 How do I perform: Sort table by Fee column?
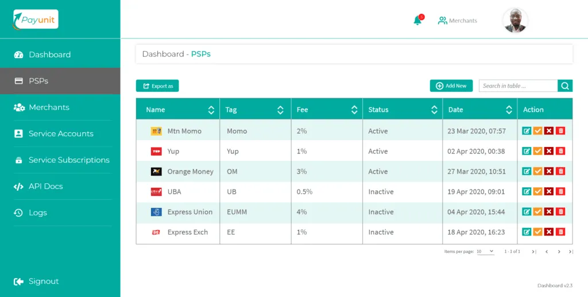tap(354, 110)
